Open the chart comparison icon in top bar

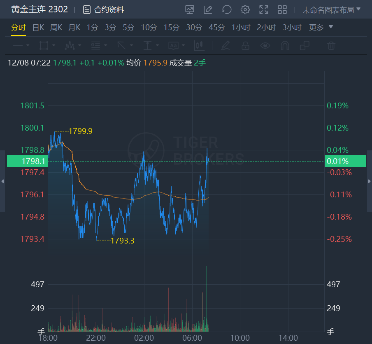[190, 9]
